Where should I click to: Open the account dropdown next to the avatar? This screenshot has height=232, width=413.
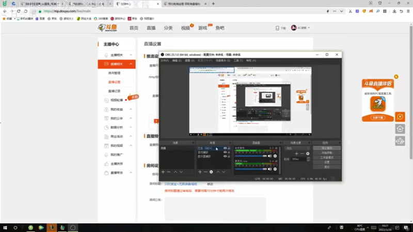(309, 28)
